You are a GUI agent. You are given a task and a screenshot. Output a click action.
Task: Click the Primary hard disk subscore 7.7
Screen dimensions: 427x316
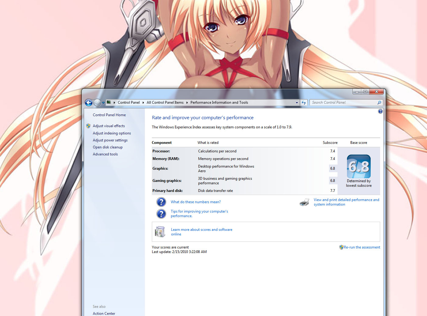(333, 191)
